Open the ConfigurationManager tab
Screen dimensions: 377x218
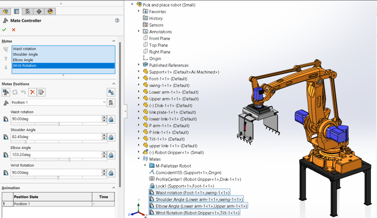click(x=27, y=12)
